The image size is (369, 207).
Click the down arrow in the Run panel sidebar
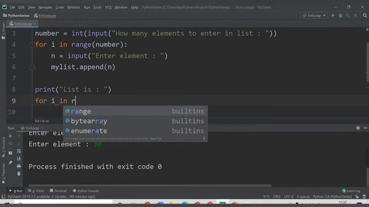click(19, 144)
